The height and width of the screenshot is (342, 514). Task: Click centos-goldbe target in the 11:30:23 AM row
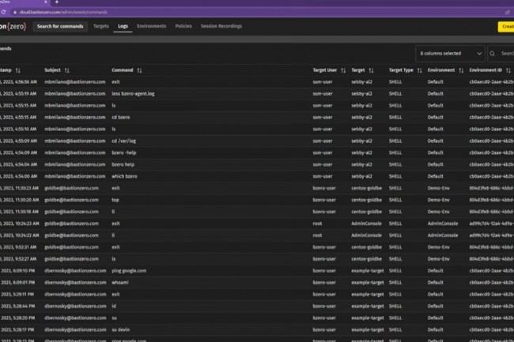(x=366, y=188)
